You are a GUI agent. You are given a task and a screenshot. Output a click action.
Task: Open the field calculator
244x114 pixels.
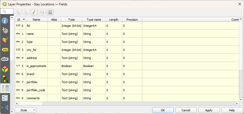tap(50, 12)
